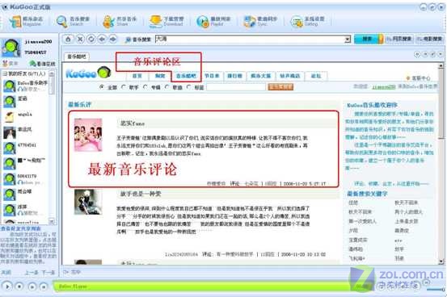The image size is (447, 297).
Task: Open the pink girl group review thumbnail
Action: coord(88,135)
